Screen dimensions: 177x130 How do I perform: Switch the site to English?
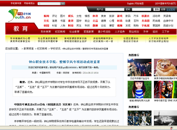click(130, 4)
